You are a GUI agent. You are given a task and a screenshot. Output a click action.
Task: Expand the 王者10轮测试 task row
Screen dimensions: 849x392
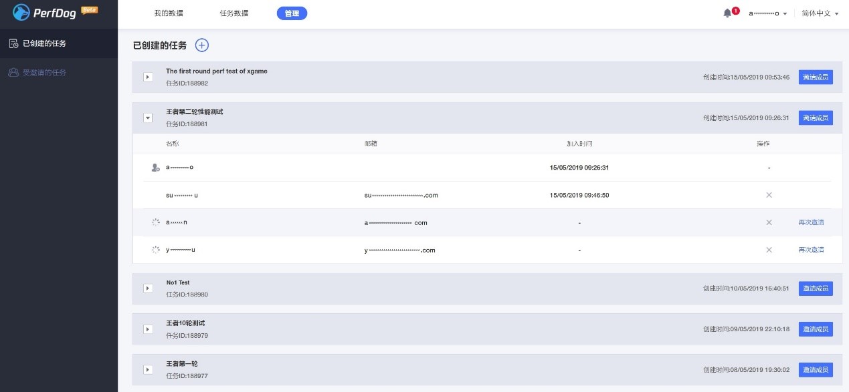pos(147,329)
